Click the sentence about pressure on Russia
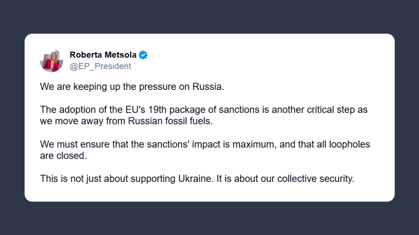 point(132,87)
